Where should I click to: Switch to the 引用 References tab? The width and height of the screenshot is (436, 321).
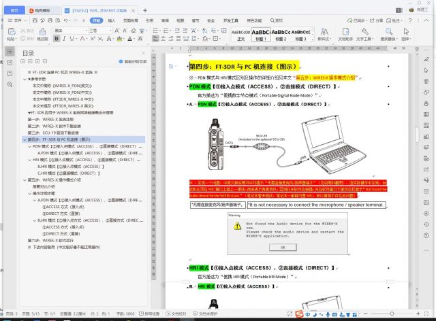pos(150,20)
